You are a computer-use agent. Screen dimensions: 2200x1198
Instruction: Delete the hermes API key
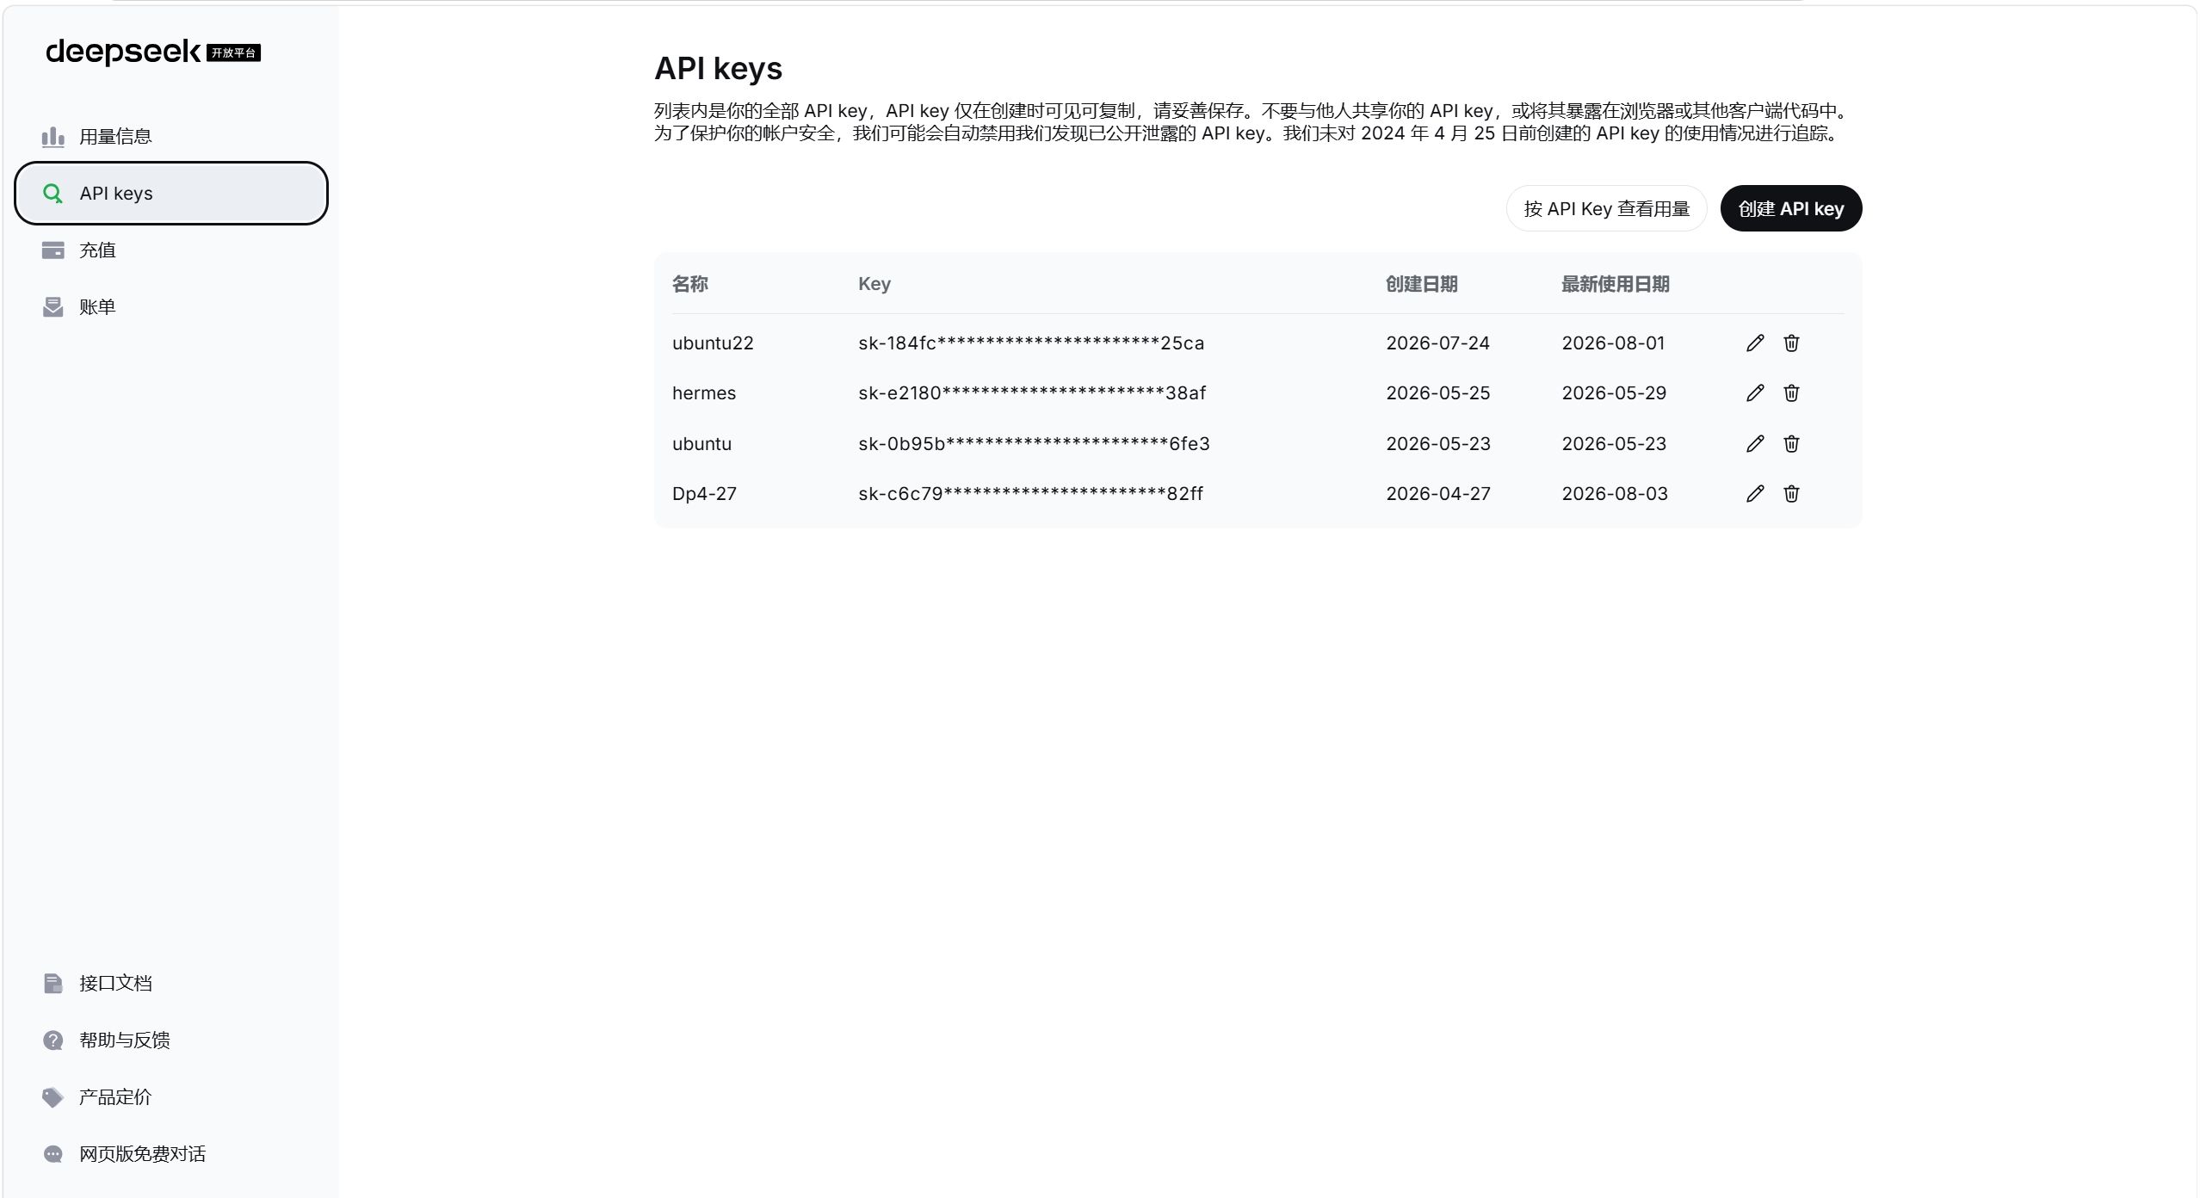coord(1791,393)
